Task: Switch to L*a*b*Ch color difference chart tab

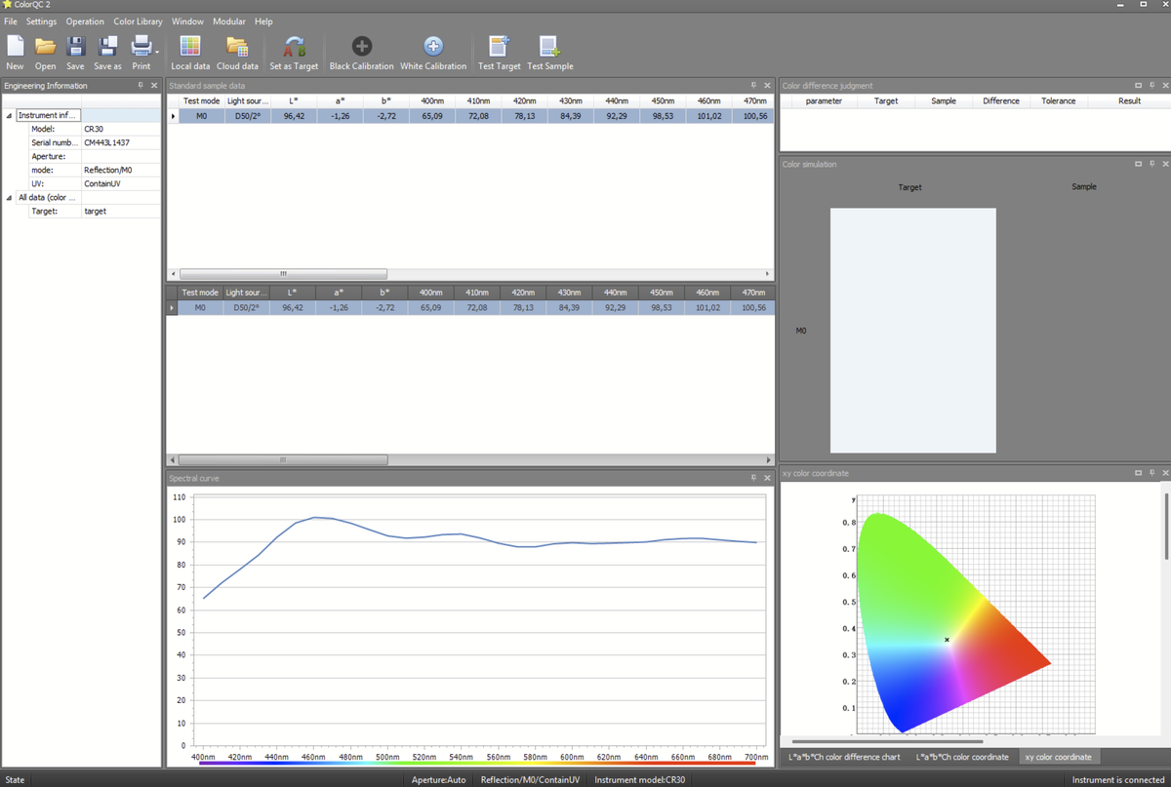Action: point(844,757)
